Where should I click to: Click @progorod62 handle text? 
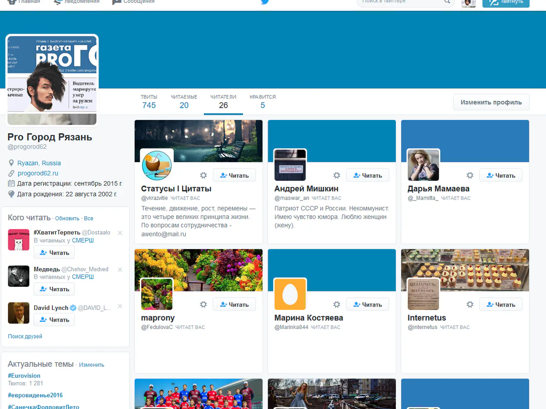point(27,147)
